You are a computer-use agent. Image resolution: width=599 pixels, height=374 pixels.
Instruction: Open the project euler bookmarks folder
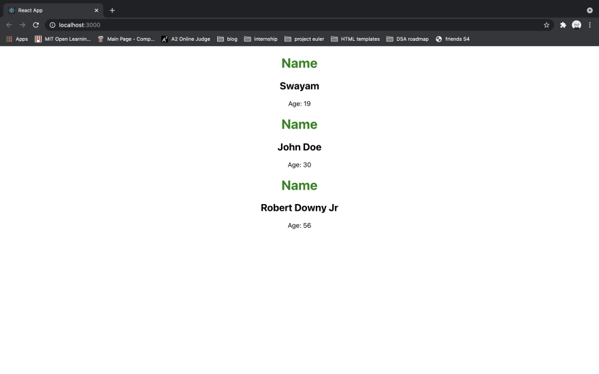[304, 39]
